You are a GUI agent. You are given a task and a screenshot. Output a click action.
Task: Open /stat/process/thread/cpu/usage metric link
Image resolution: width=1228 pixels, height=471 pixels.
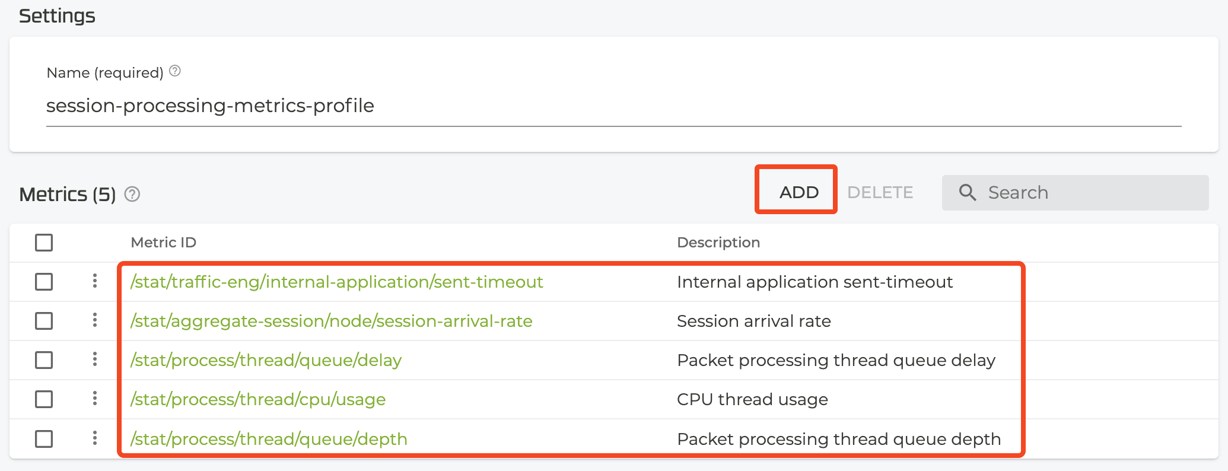pos(258,399)
